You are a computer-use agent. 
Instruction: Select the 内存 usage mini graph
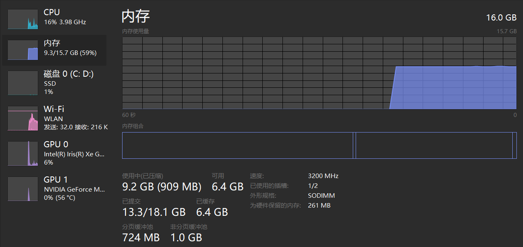tap(23, 50)
